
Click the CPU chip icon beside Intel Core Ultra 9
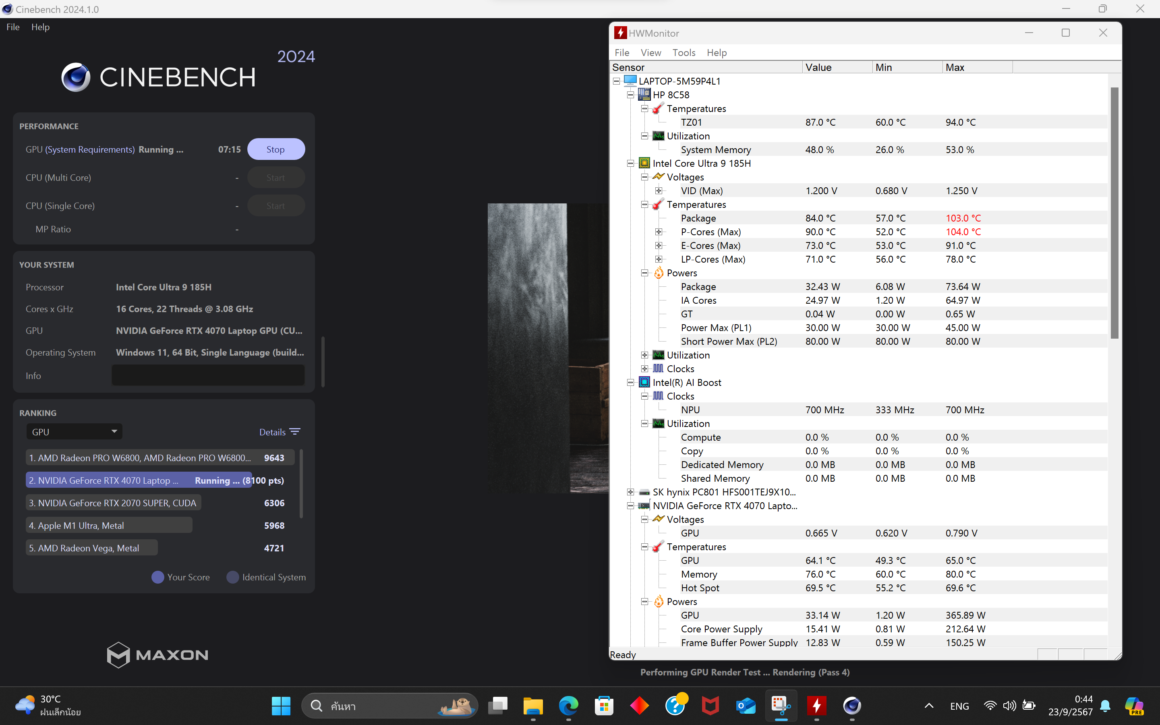pos(644,163)
